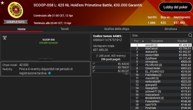Click the COMPLETATO status badge
The height and width of the screenshot is (110, 193).
point(15,22)
